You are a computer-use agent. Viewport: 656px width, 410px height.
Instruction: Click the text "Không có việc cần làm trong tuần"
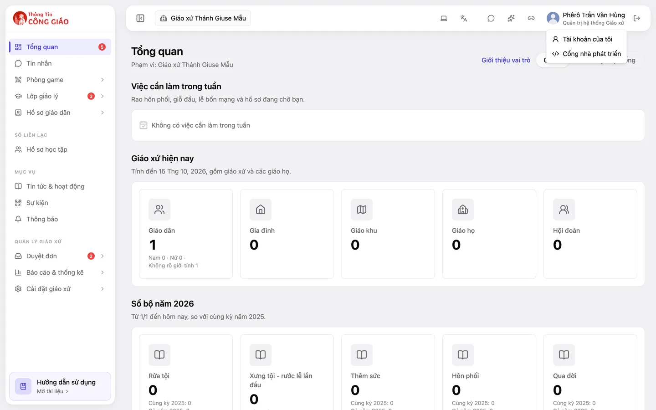pos(201,125)
